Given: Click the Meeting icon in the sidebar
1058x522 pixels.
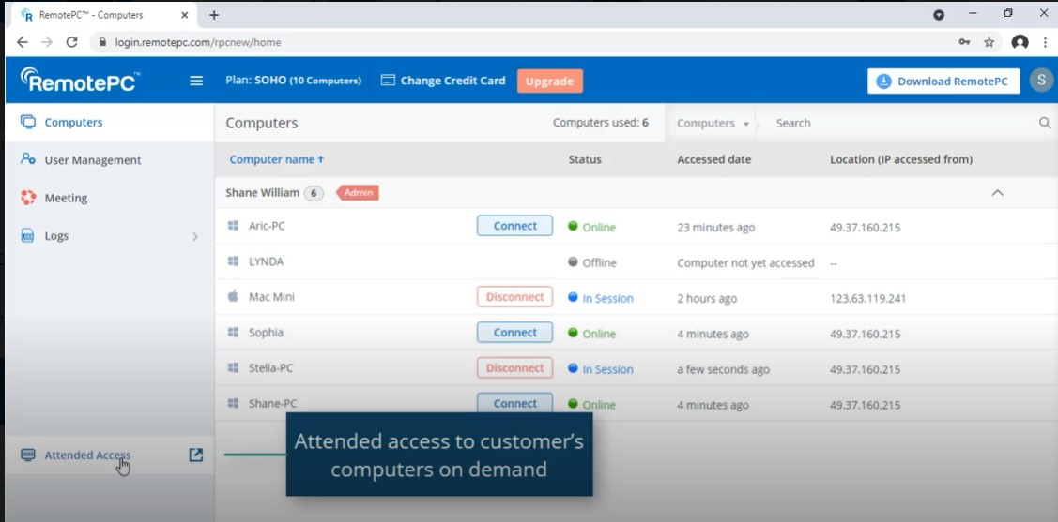Looking at the screenshot, I should click(27, 198).
